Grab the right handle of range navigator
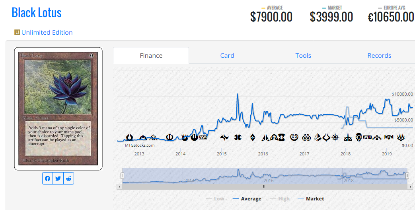This screenshot has width=415, height=210. coord(407,175)
